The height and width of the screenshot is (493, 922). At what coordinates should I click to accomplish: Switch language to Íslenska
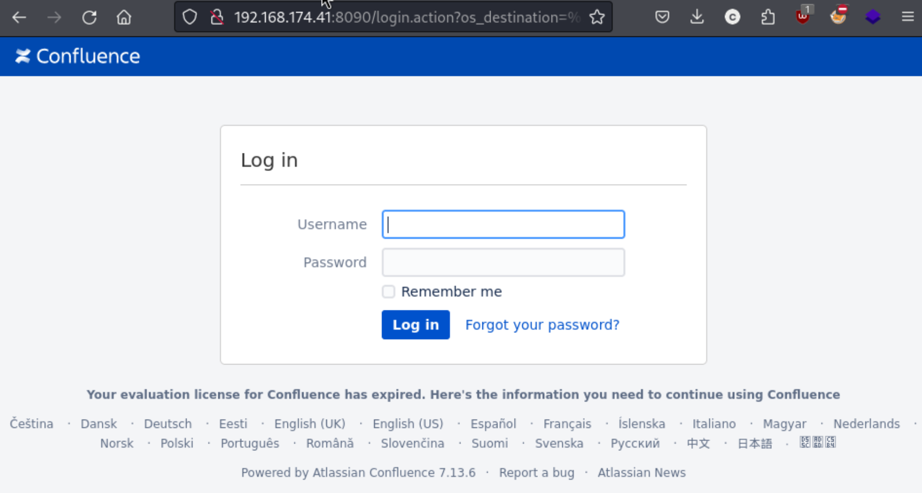coord(641,424)
